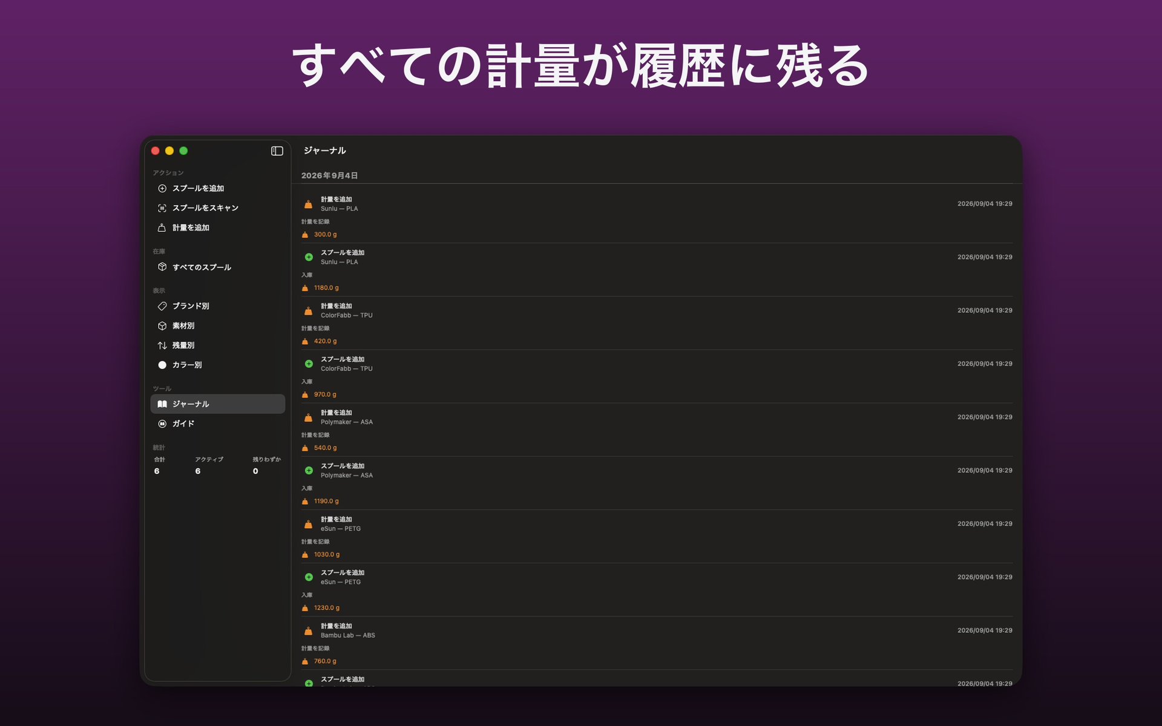This screenshot has width=1162, height=726.
Task: Click the 残りわずか statistic value 0
Action: click(255, 471)
